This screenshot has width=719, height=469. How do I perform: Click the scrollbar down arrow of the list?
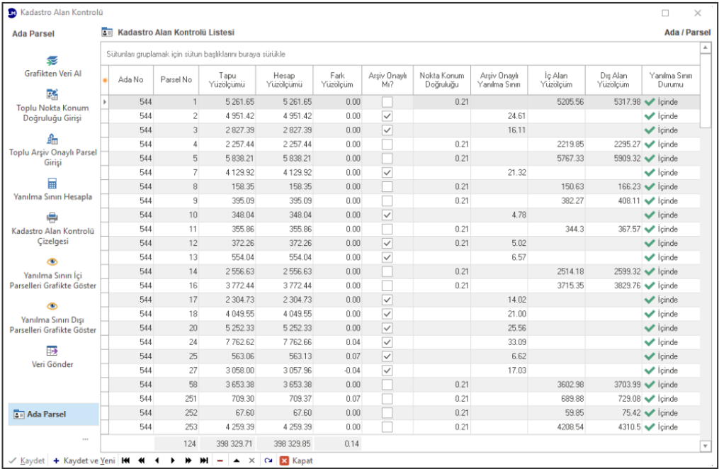(x=705, y=445)
